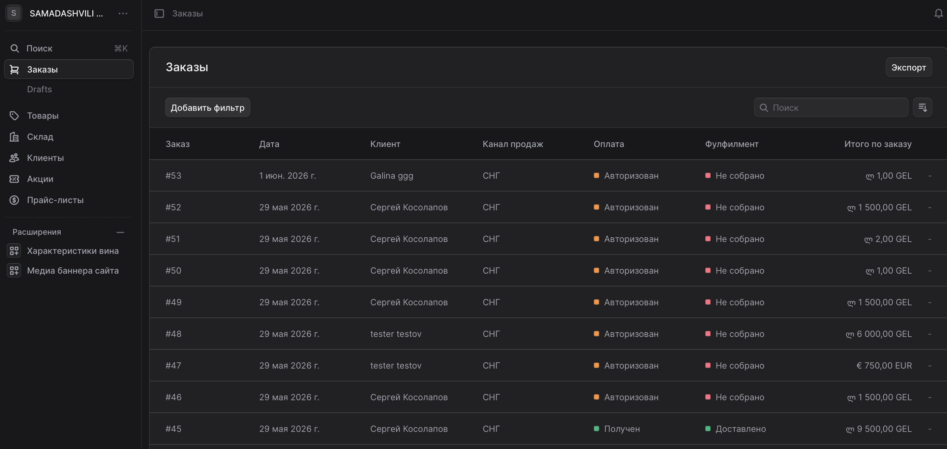Click the Товары tag icon
Viewport: 947px width, 449px height.
coord(14,116)
